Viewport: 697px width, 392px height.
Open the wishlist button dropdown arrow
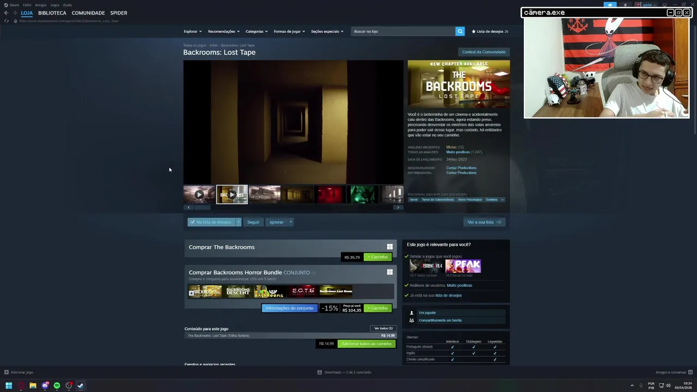239,222
